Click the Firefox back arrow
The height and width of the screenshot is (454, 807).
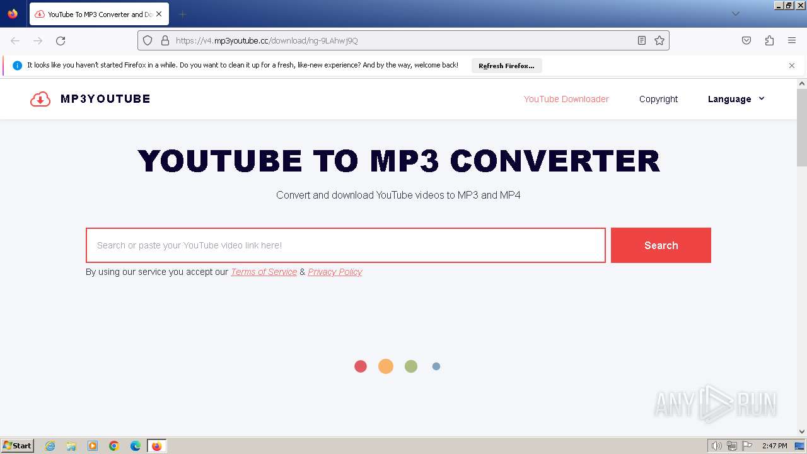pyautogui.click(x=15, y=40)
